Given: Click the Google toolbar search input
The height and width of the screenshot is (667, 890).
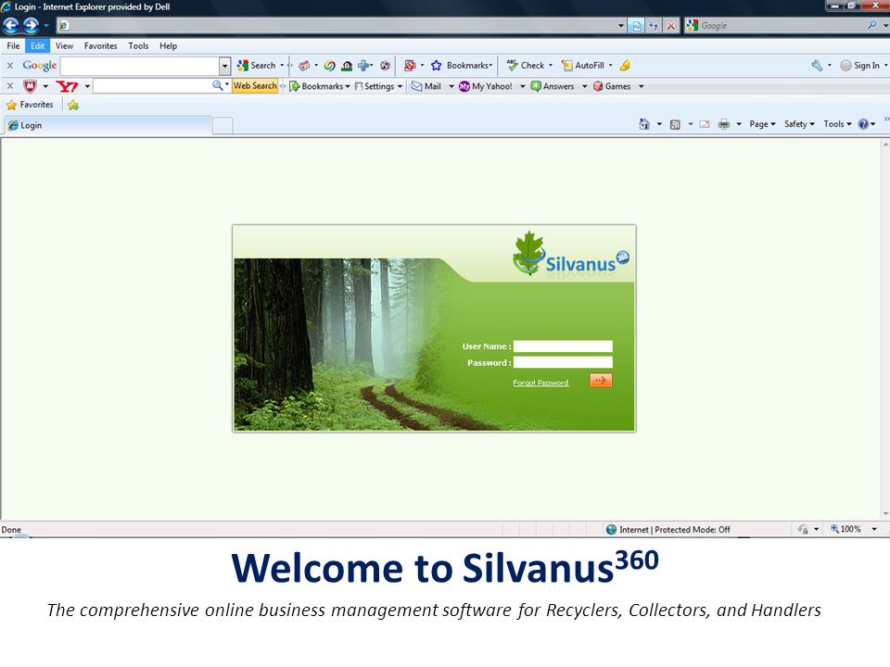Looking at the screenshot, I should 140,66.
